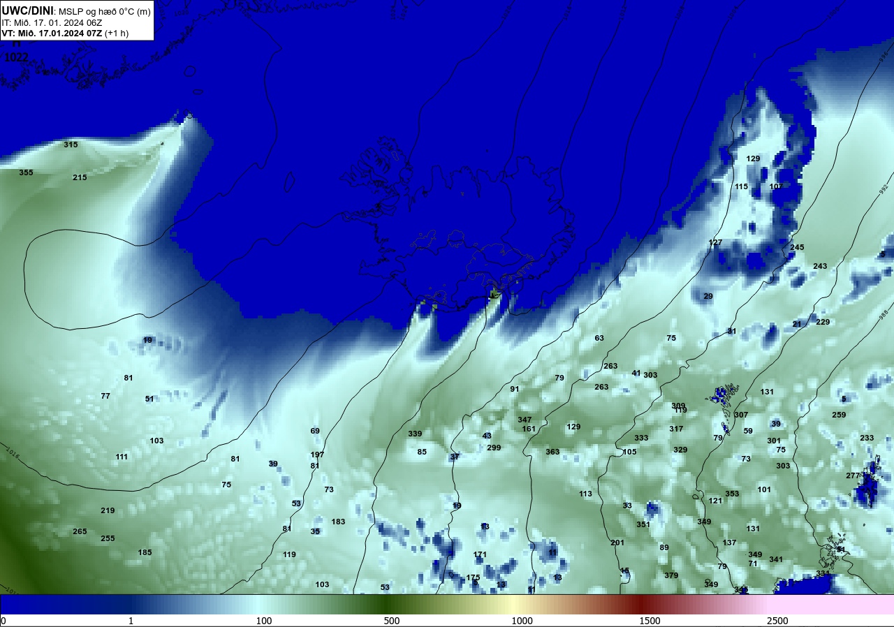Viewport: 894px width, 627px height.
Task: Click the map value 243
Action: pyautogui.click(x=820, y=266)
